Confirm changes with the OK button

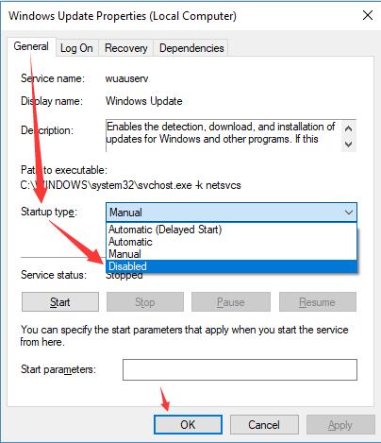tap(188, 424)
